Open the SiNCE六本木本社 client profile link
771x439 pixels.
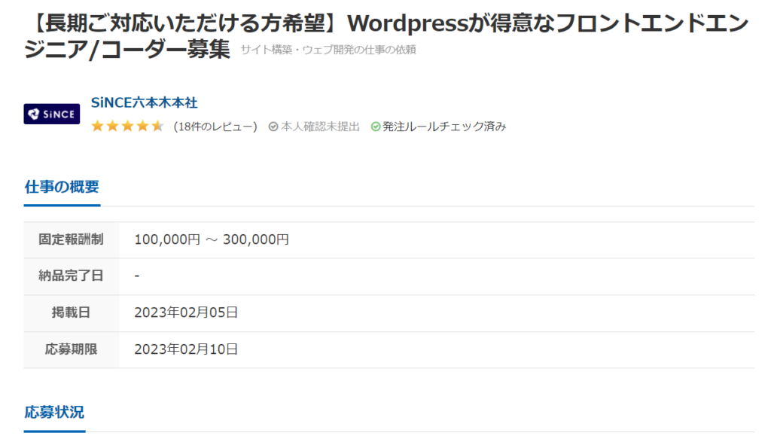pos(144,102)
